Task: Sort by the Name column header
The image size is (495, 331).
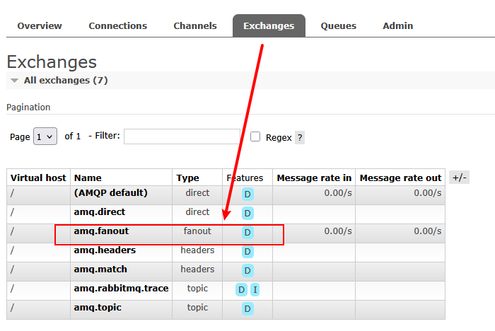Action: [88, 178]
